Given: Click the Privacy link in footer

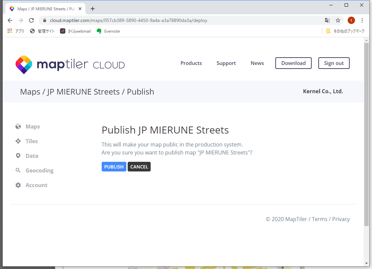Looking at the screenshot, I should [x=341, y=219].
